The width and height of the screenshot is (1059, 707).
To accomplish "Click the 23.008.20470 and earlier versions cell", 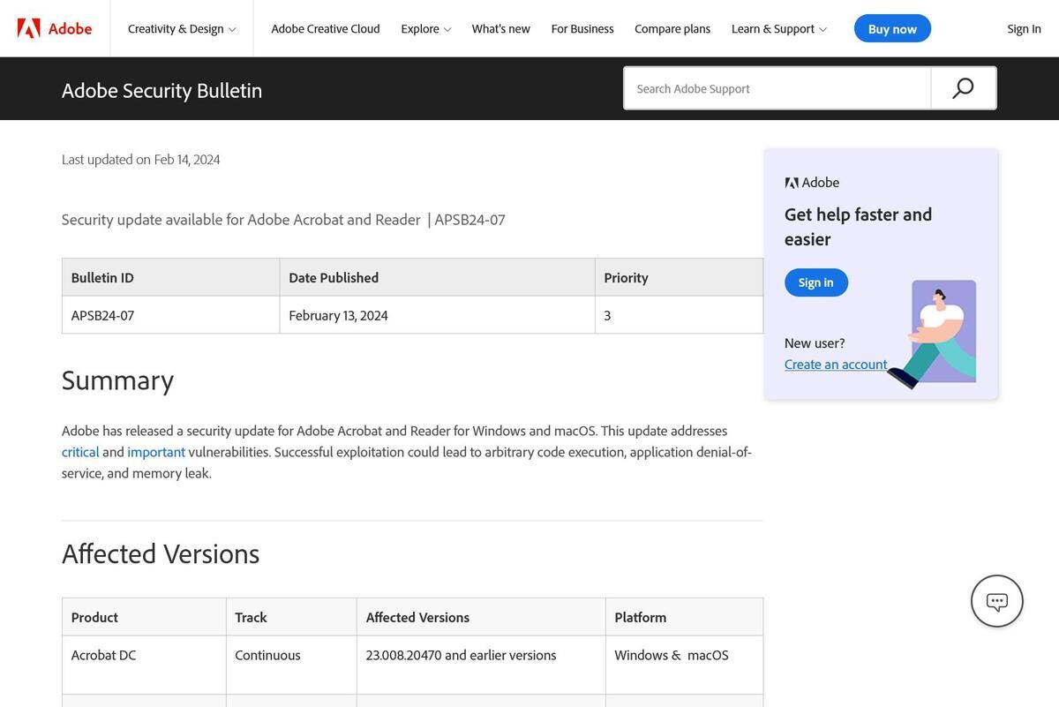I will (481, 665).
